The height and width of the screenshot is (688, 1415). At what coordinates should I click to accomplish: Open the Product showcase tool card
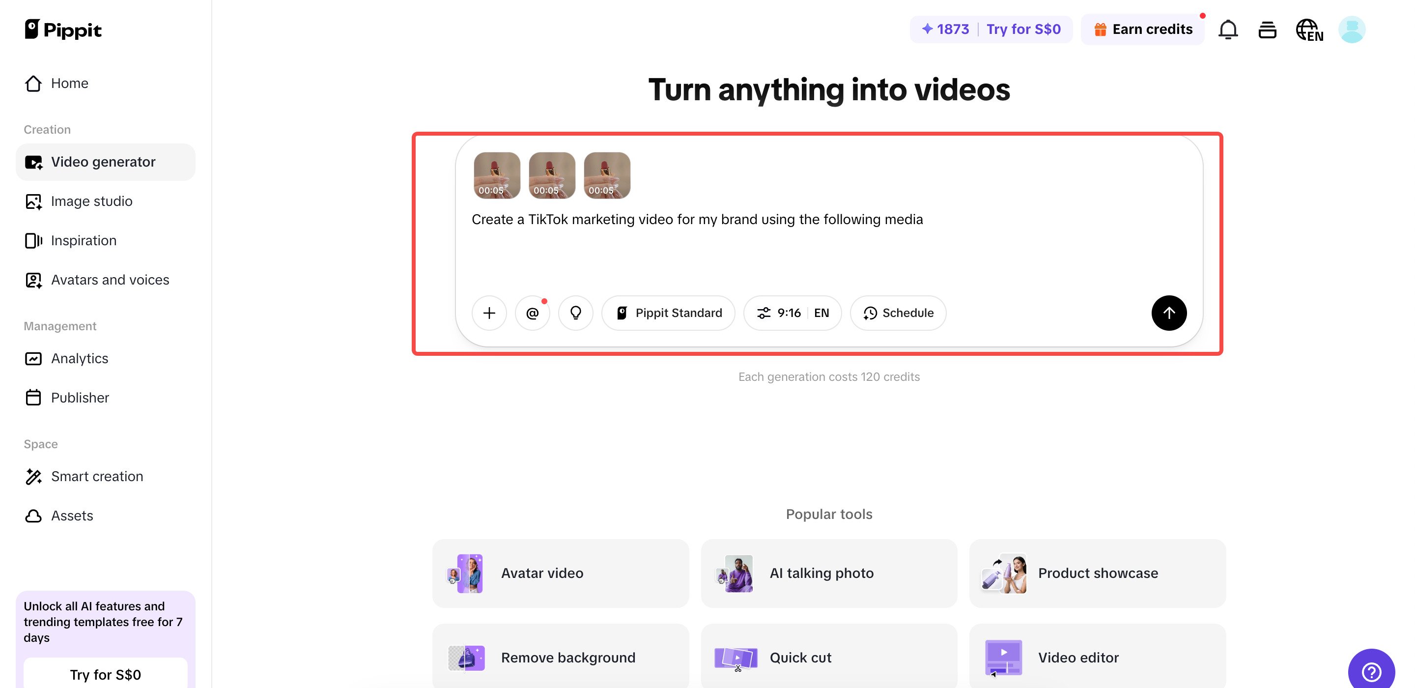click(x=1097, y=573)
